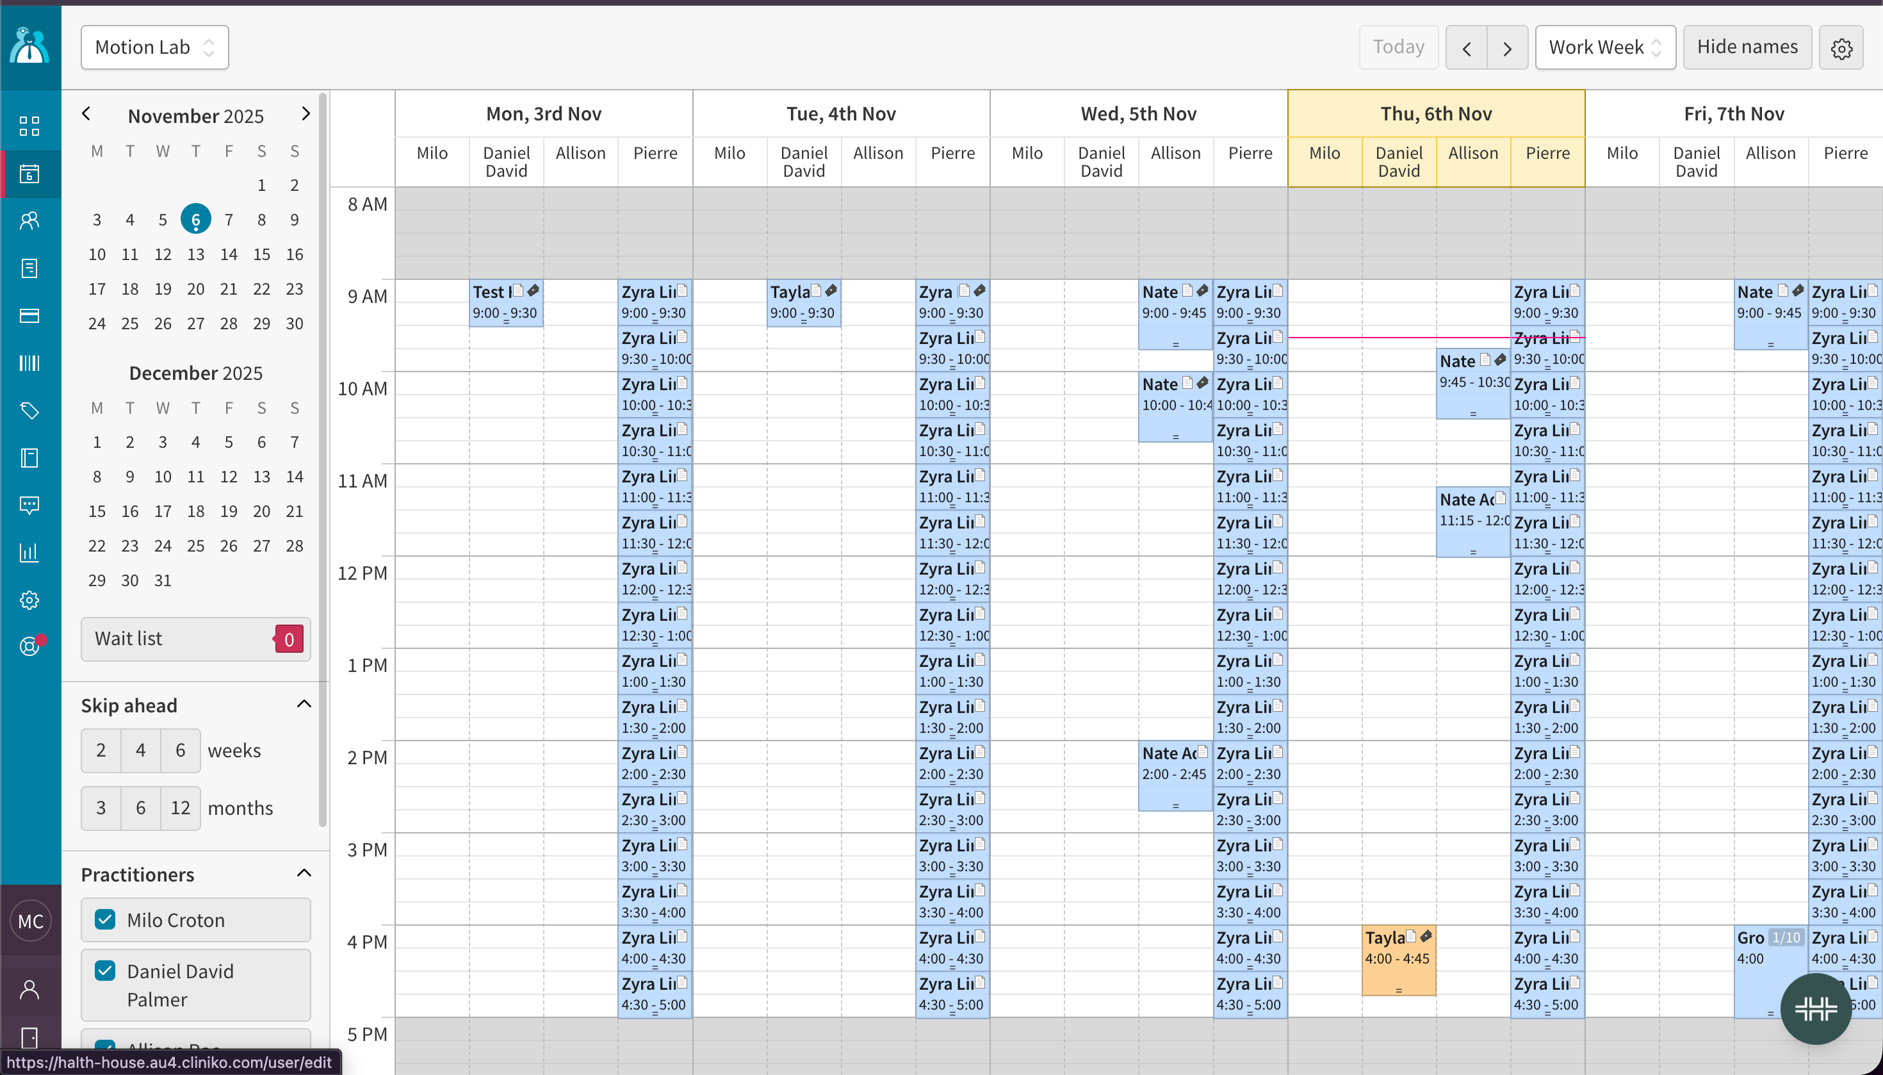1883x1075 pixels.
Task: Open Thursday Tayla 4:00 - 4:45 orange appointment
Action: tap(1398, 960)
